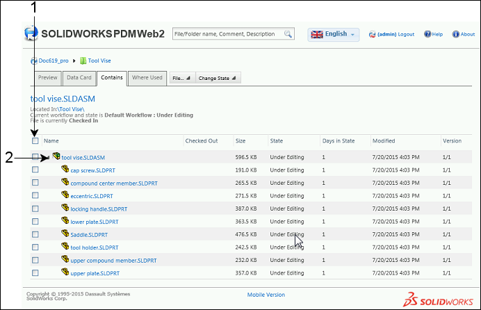Screen dimensions: 481x310
Task: Open the Change State dropdown
Action: [218, 78]
